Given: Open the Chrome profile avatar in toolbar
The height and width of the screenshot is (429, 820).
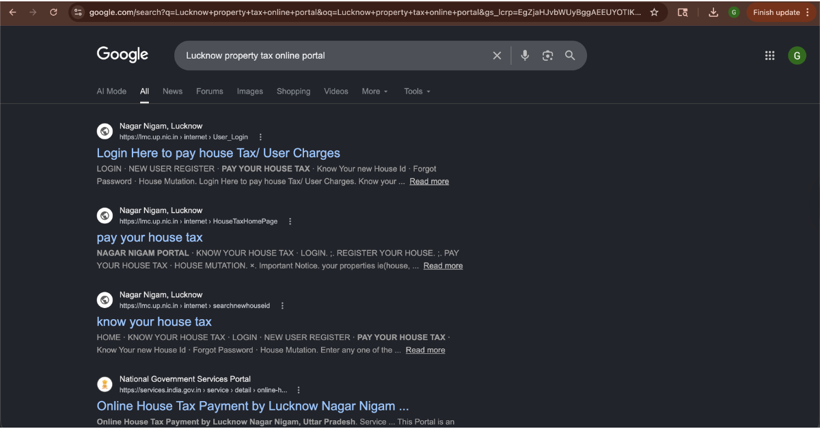Looking at the screenshot, I should (734, 12).
